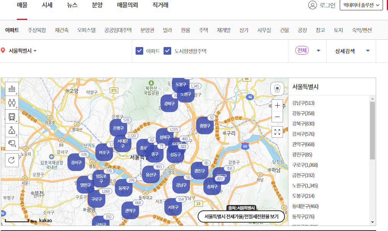The width and height of the screenshot is (388, 231).
Task: Open the 뉴스 main menu
Action: (x=72, y=5)
